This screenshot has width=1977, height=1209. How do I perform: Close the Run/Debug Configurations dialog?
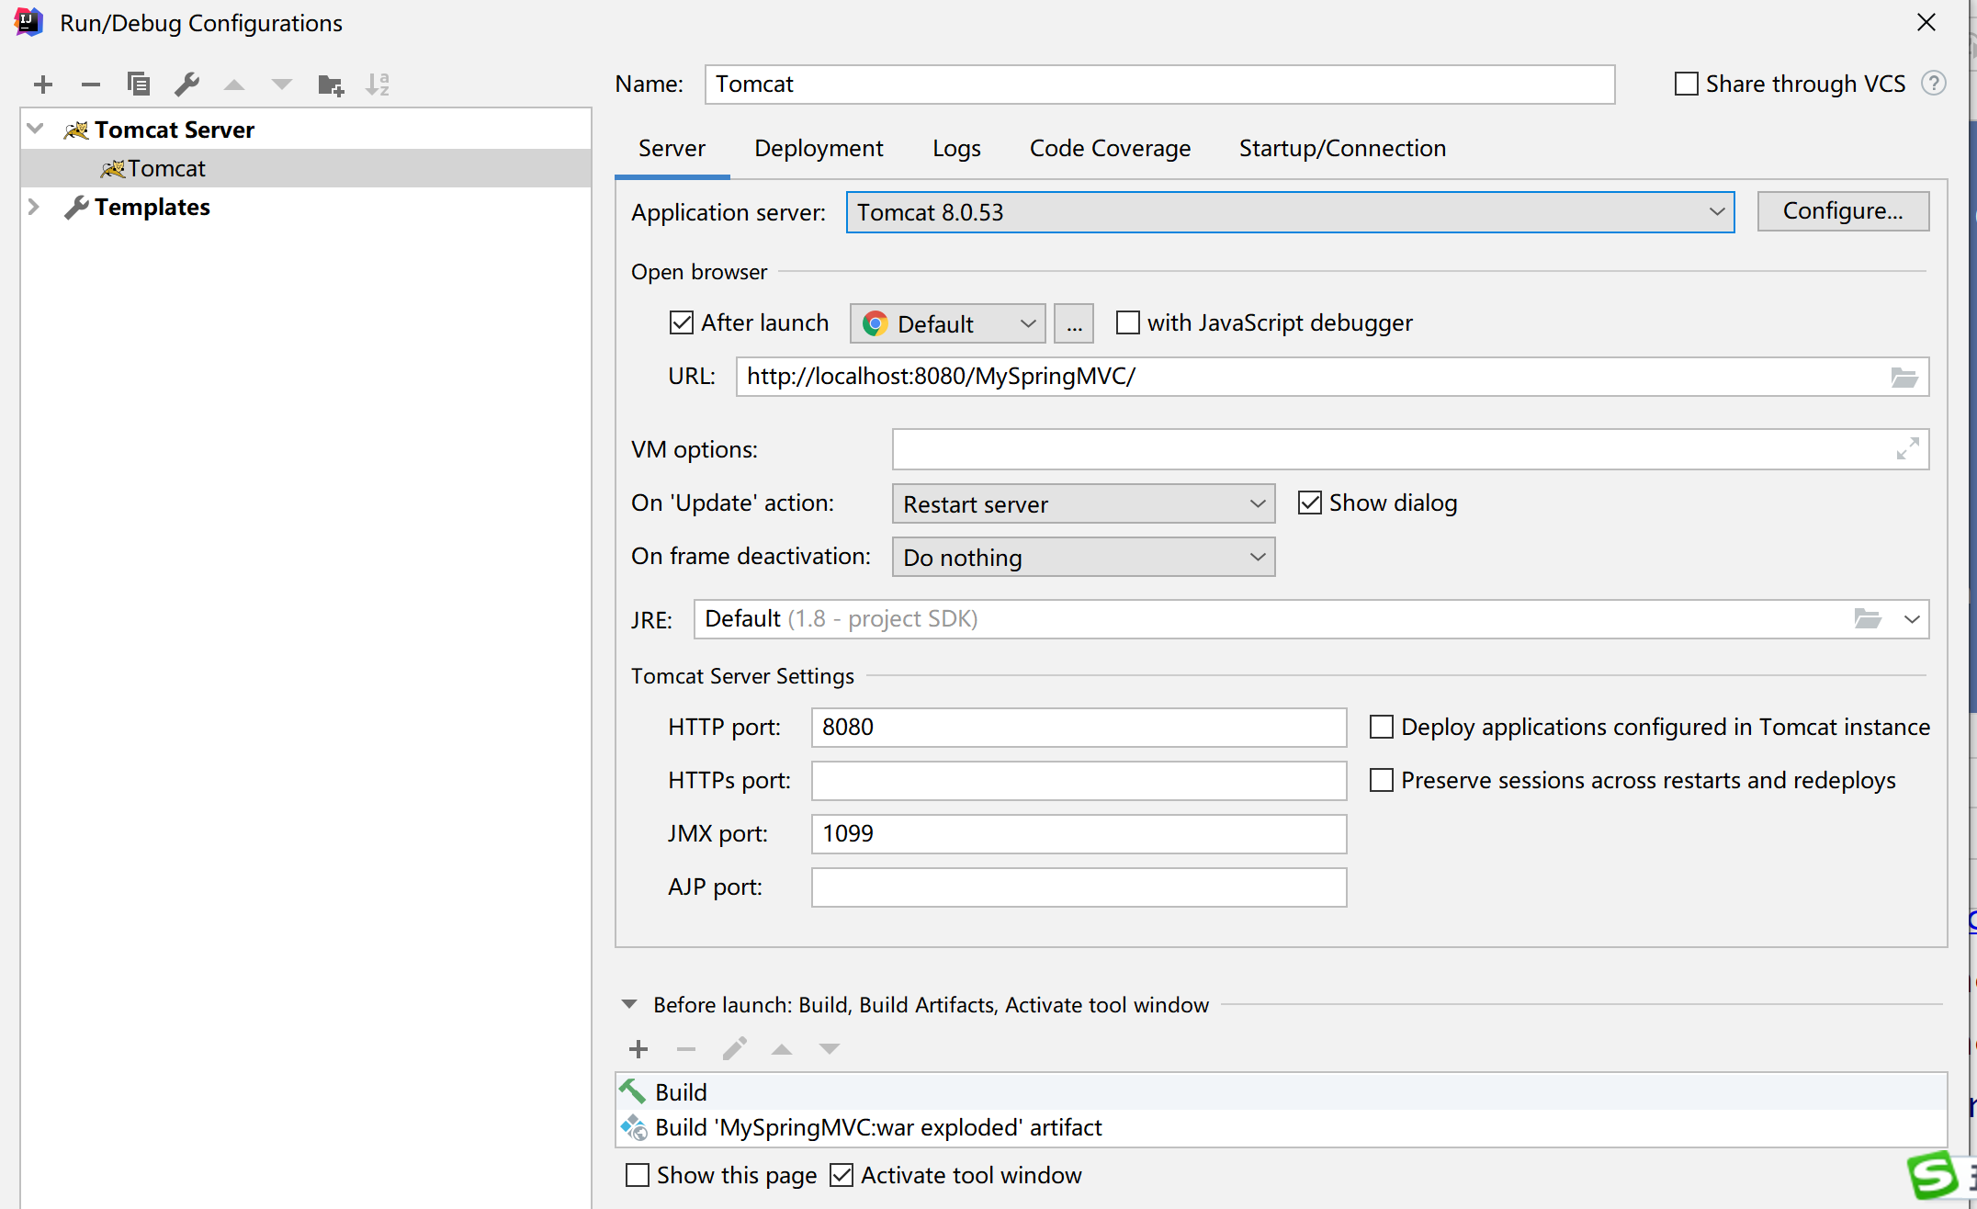tap(1926, 22)
